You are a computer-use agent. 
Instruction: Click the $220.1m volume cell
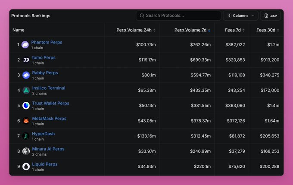click(x=202, y=166)
